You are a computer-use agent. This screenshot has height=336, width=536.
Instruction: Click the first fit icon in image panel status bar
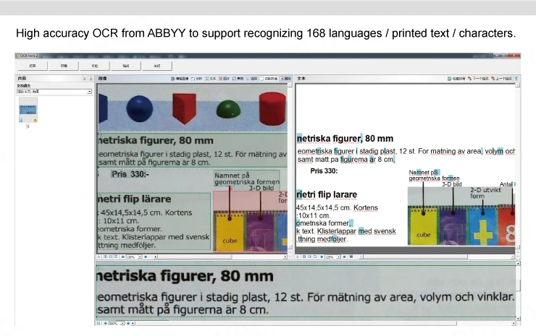pos(105,257)
